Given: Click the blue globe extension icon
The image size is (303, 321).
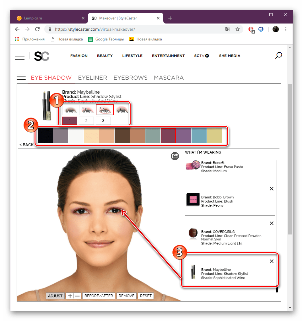Looking at the screenshot, I should 261,29.
